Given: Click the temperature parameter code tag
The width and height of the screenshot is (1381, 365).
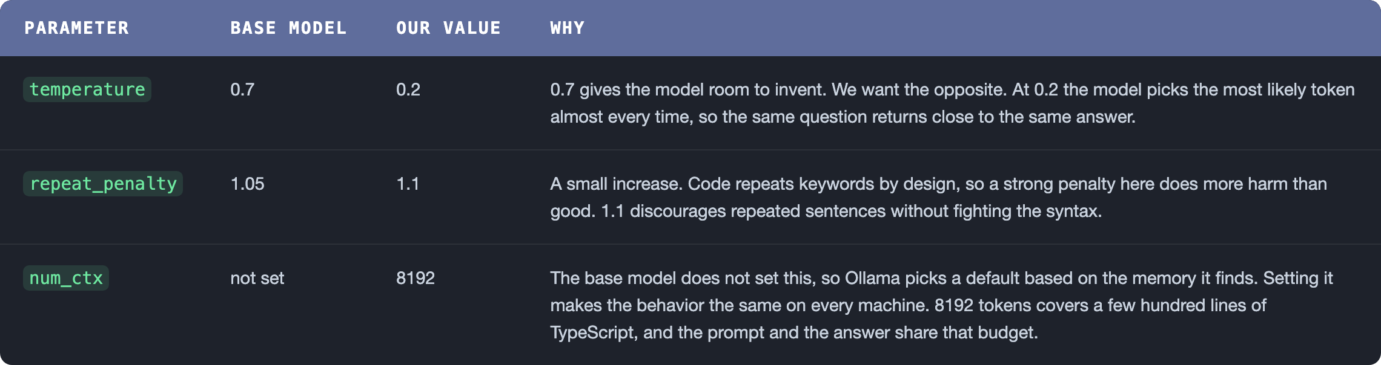Looking at the screenshot, I should [x=87, y=89].
